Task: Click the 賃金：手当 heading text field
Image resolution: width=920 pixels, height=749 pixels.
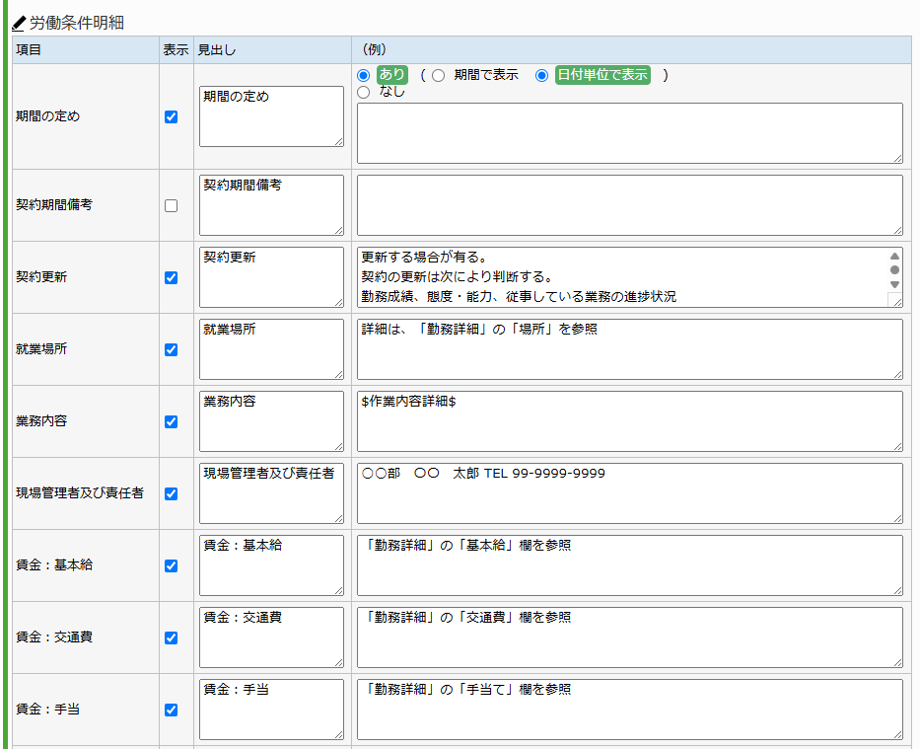Action: pos(271,710)
